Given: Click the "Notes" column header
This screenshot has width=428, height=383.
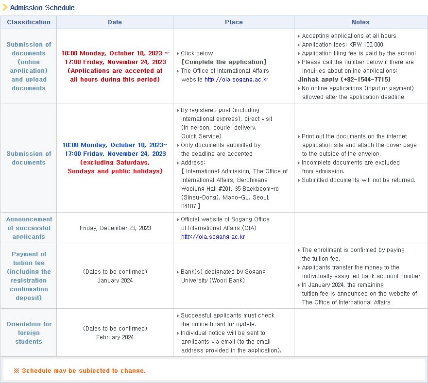Looking at the screenshot, I should tap(360, 22).
